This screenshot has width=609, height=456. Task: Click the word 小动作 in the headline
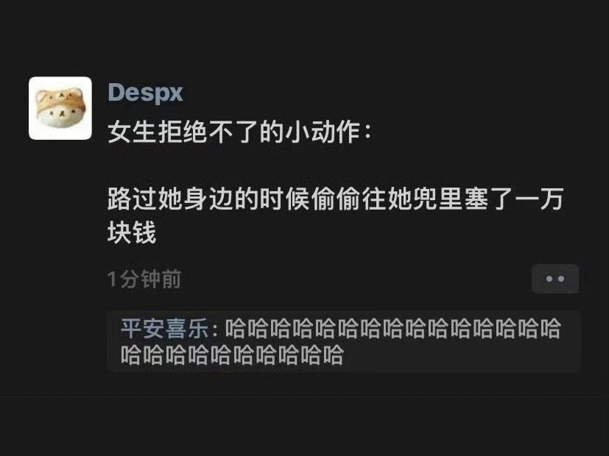point(322,132)
